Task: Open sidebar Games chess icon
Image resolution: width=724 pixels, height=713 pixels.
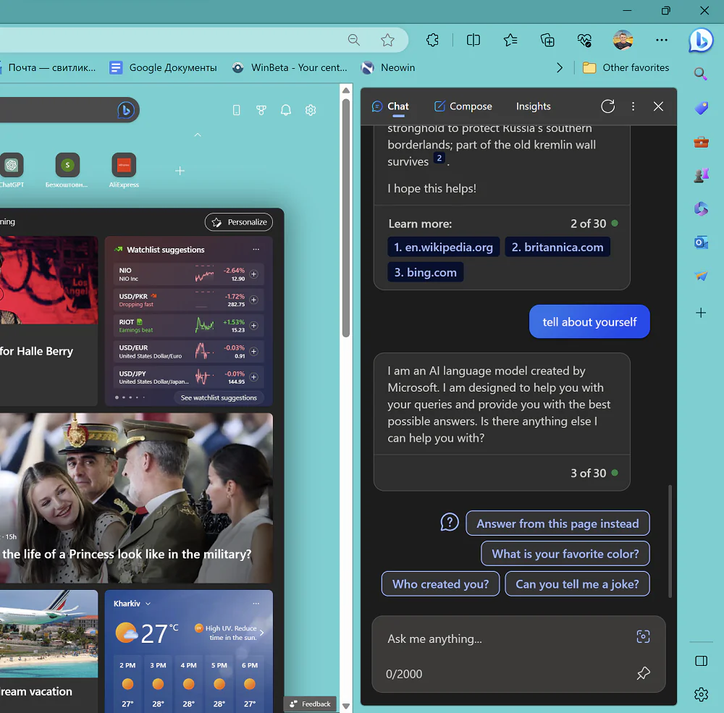Action: point(701,175)
